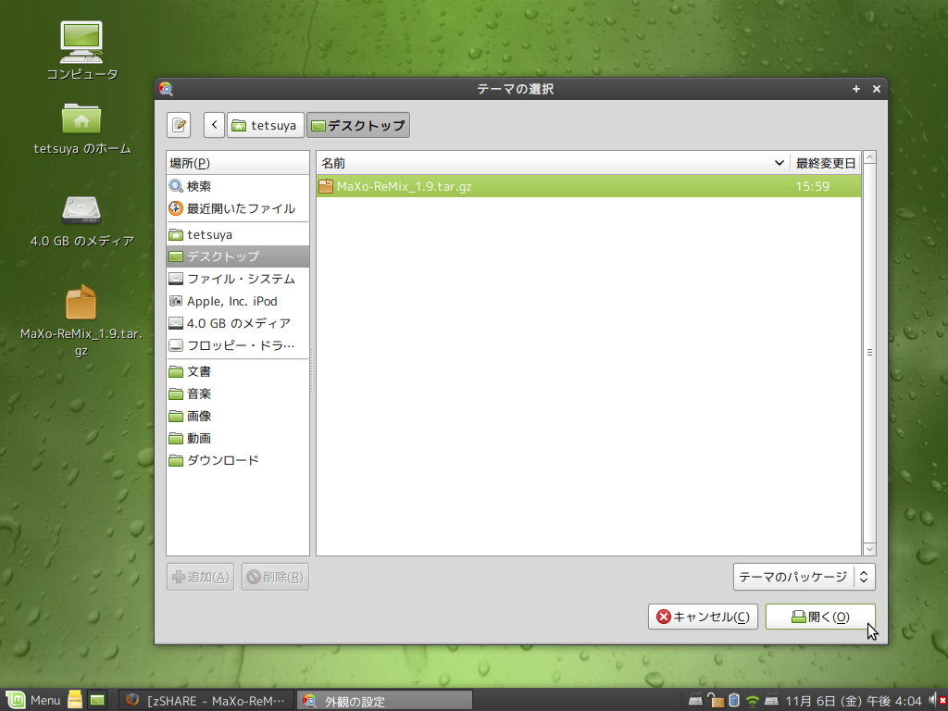Switch to 外観の設定 taskbar window

pyautogui.click(x=386, y=701)
